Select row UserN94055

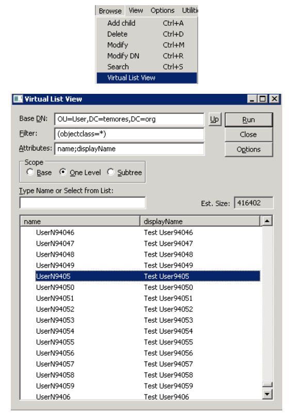(148, 342)
